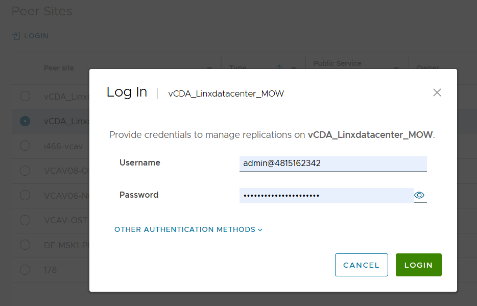Click the Owner column header

tap(427, 68)
